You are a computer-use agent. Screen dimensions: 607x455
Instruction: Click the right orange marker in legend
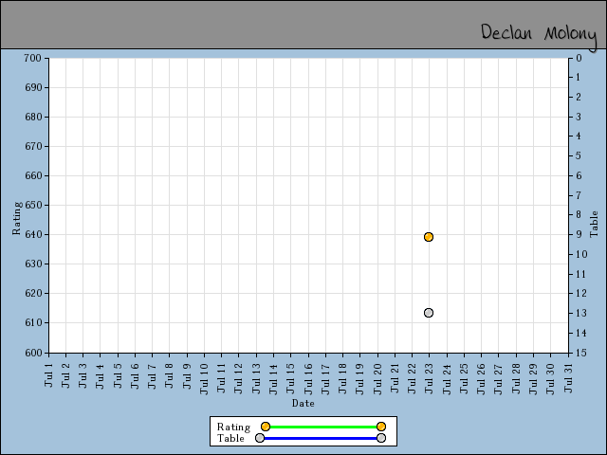(x=381, y=427)
